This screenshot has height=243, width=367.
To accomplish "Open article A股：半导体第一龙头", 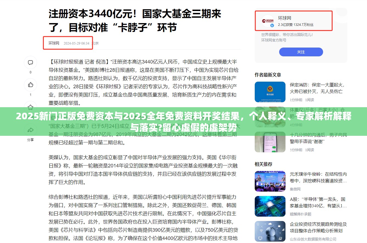I will tap(318, 202).
